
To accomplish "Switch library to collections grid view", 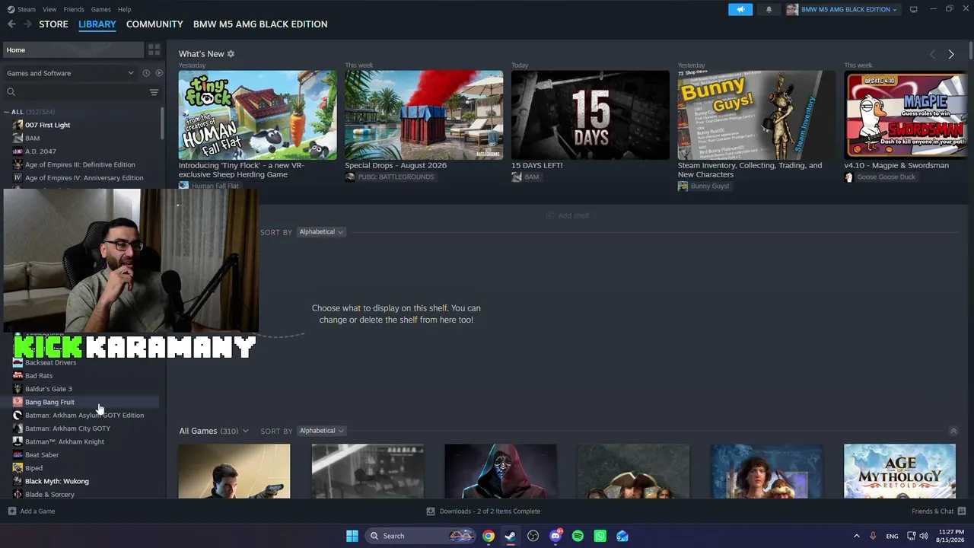I will [x=154, y=50].
